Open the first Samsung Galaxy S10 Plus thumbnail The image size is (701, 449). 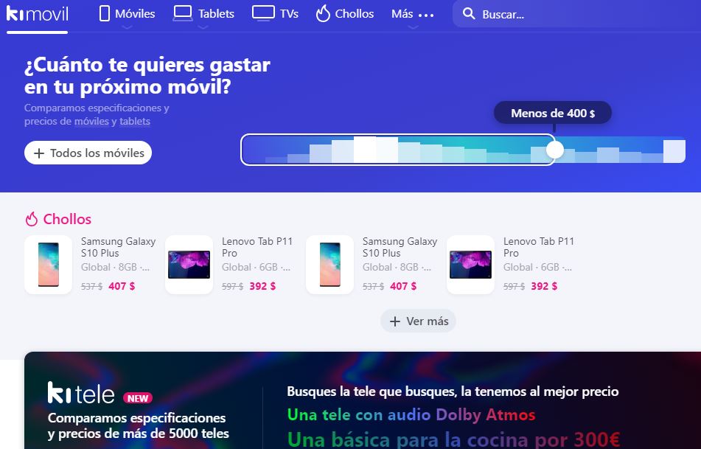coord(49,265)
